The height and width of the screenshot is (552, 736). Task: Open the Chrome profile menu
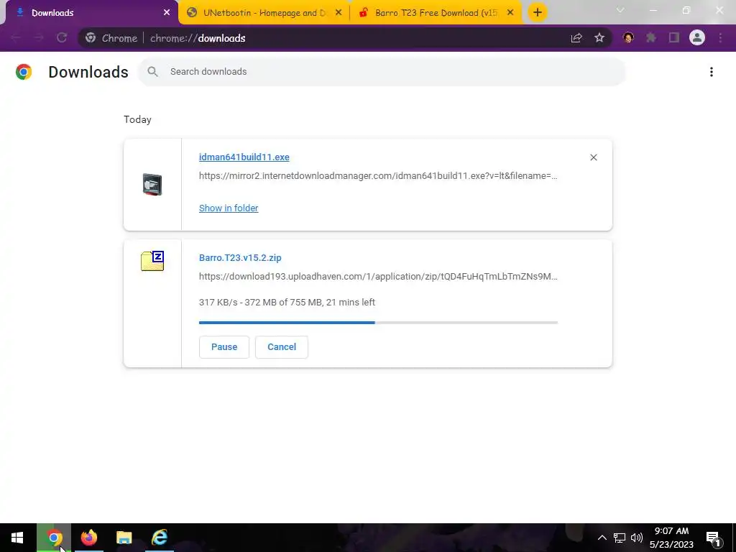click(x=697, y=37)
